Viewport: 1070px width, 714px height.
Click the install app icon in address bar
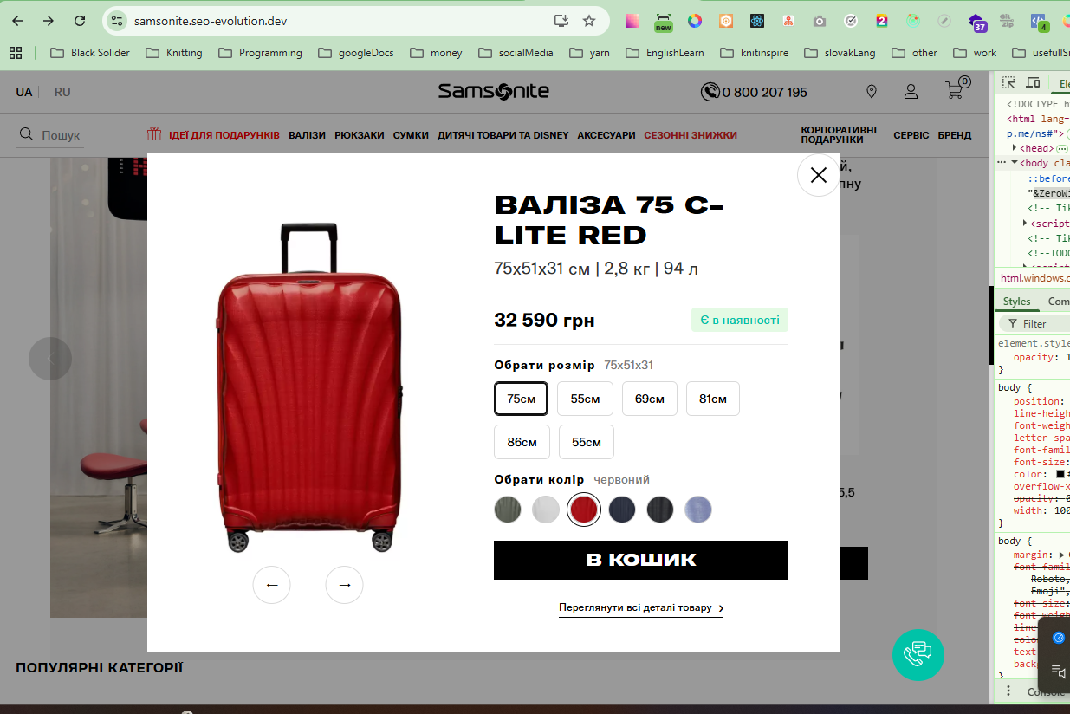(x=561, y=21)
